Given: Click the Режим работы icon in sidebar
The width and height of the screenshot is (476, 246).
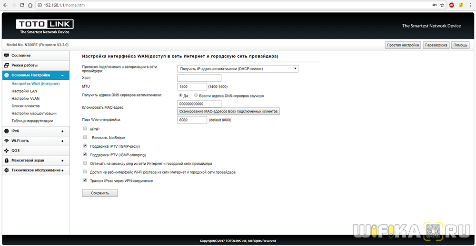Looking at the screenshot, I should click(7, 65).
